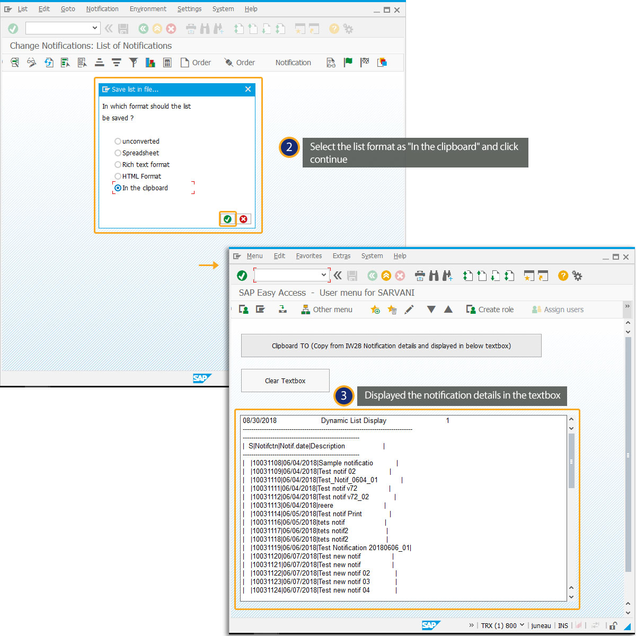Click the Notification button in notifications toolbar

(293, 63)
